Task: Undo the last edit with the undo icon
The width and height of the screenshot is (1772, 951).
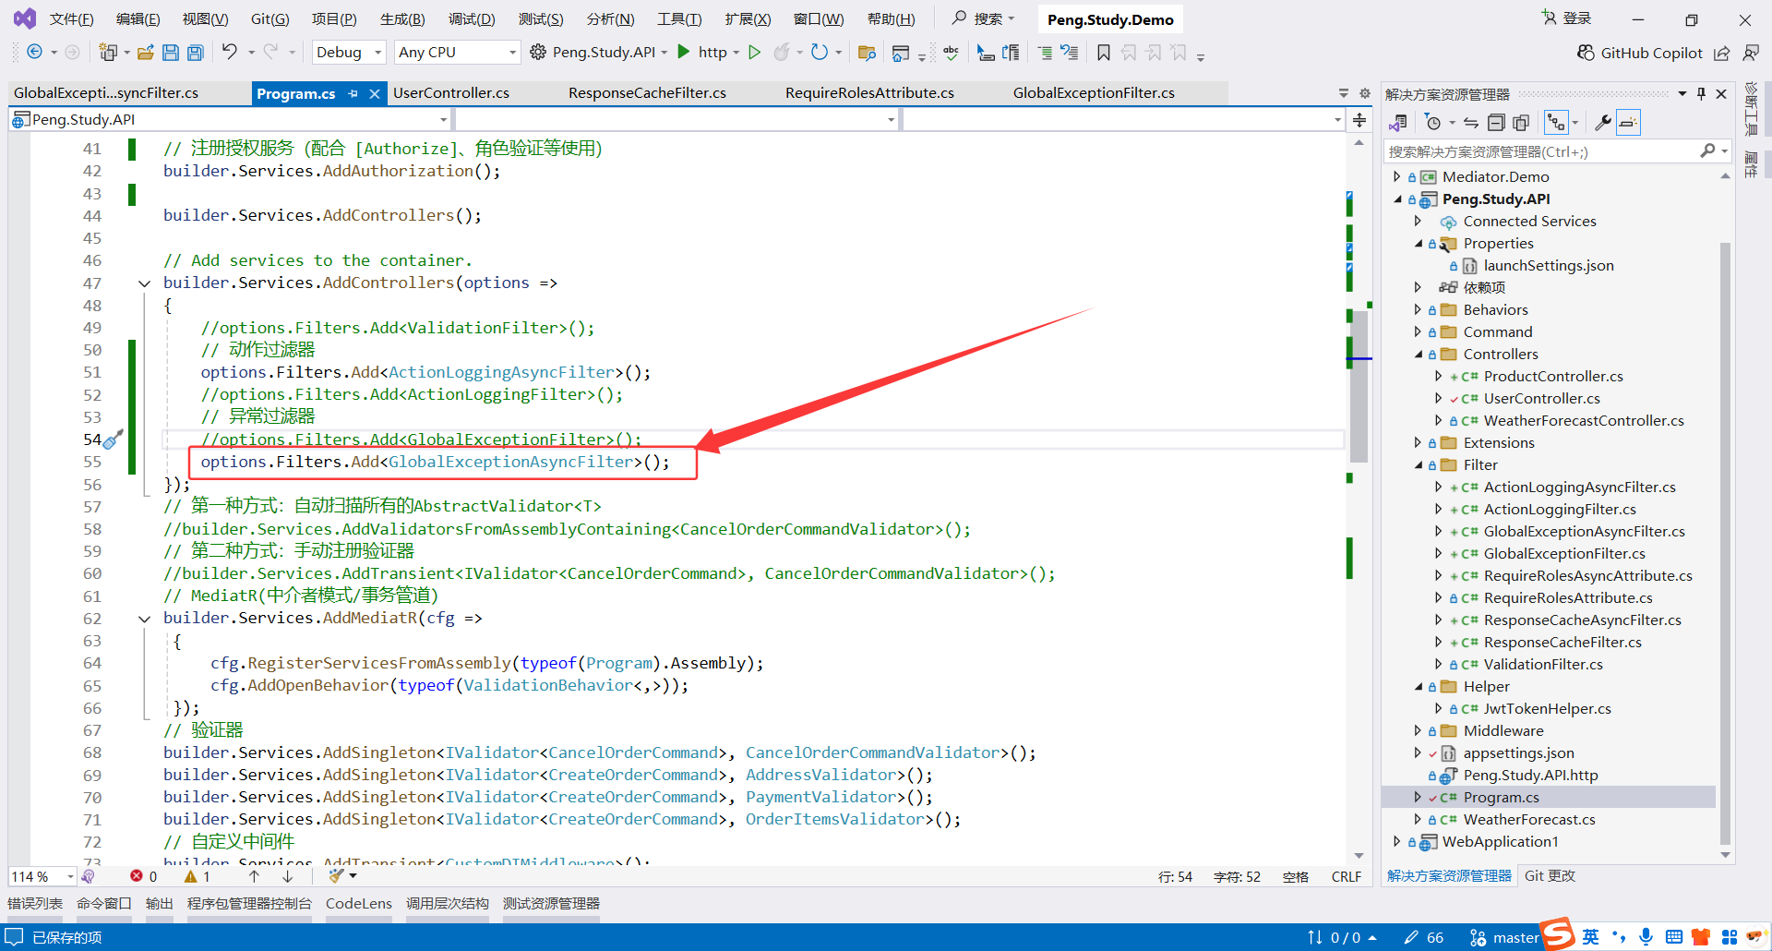Action: (229, 53)
